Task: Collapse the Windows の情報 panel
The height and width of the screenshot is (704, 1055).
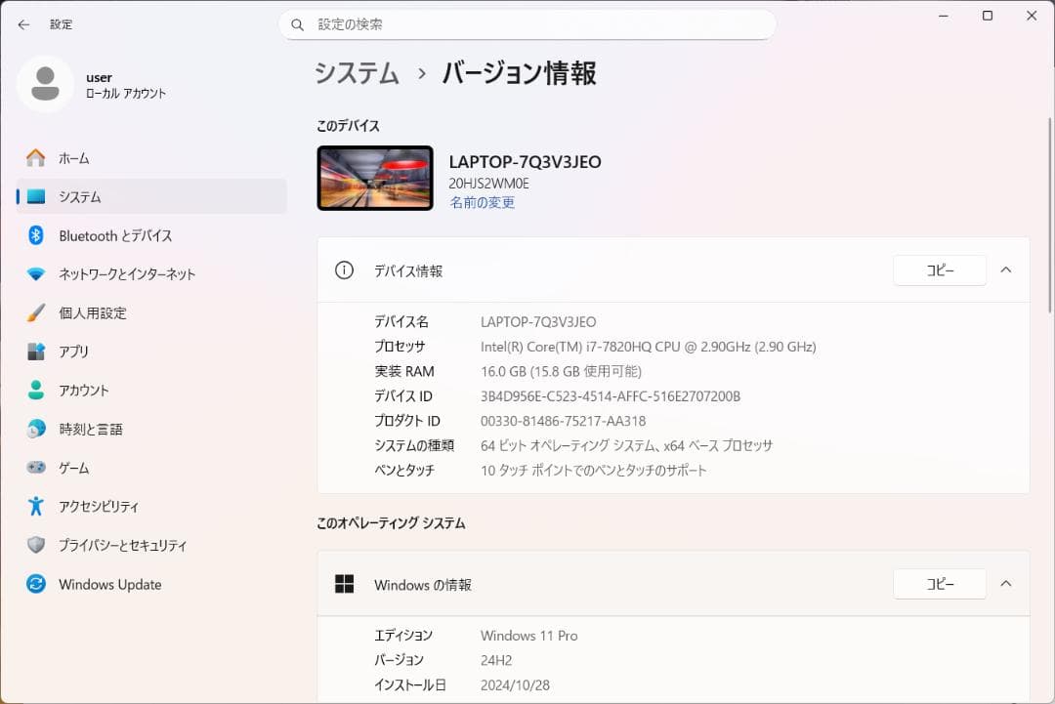Action: [1006, 584]
